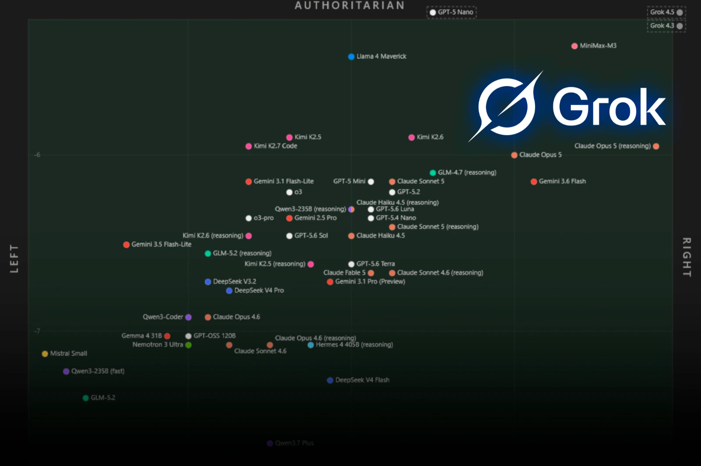
Task: Select the o3-pro white dot
Action: click(248, 218)
